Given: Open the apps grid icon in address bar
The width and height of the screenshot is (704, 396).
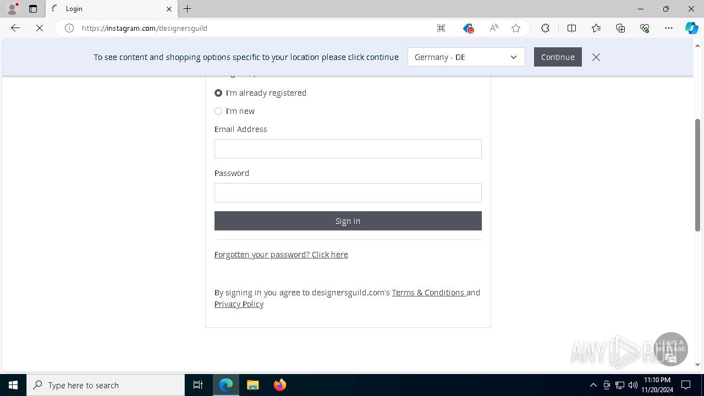Looking at the screenshot, I should (441, 28).
